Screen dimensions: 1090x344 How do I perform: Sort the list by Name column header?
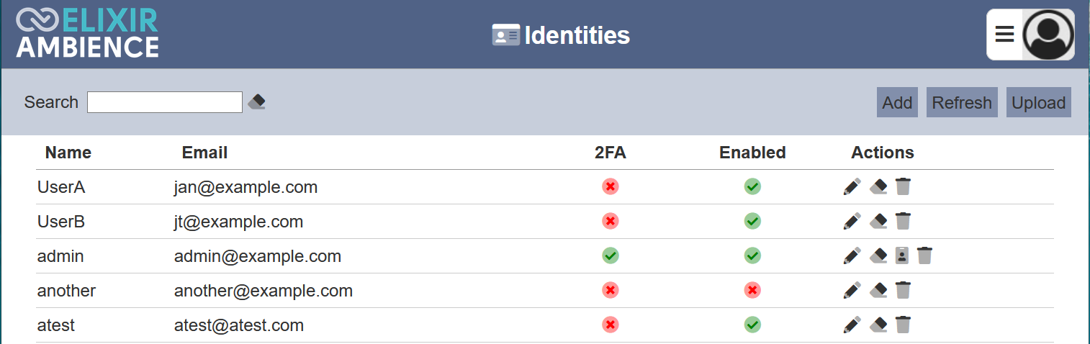click(x=68, y=153)
